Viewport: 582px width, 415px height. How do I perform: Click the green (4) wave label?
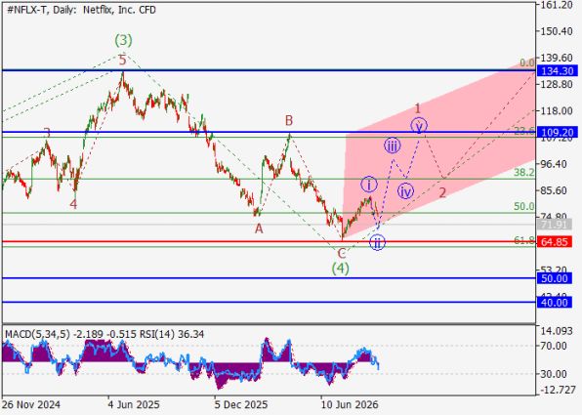point(341,269)
